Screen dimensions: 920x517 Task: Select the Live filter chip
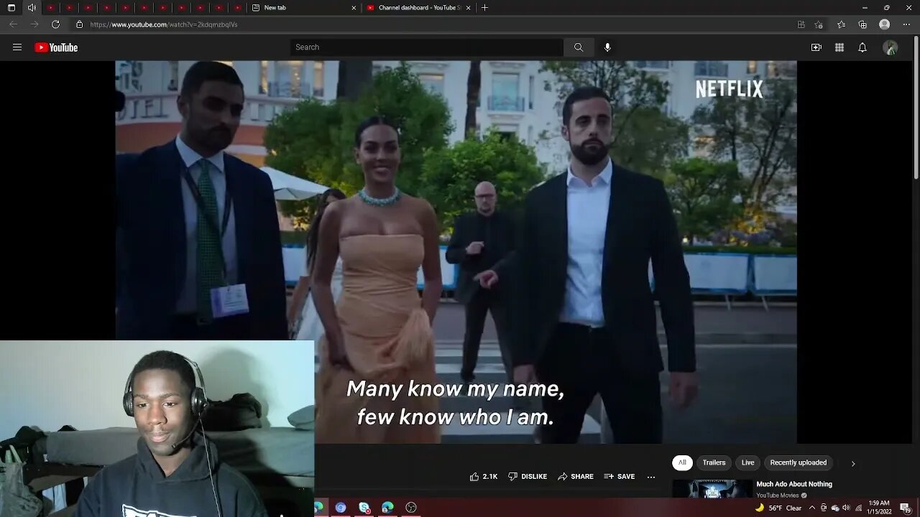(748, 462)
